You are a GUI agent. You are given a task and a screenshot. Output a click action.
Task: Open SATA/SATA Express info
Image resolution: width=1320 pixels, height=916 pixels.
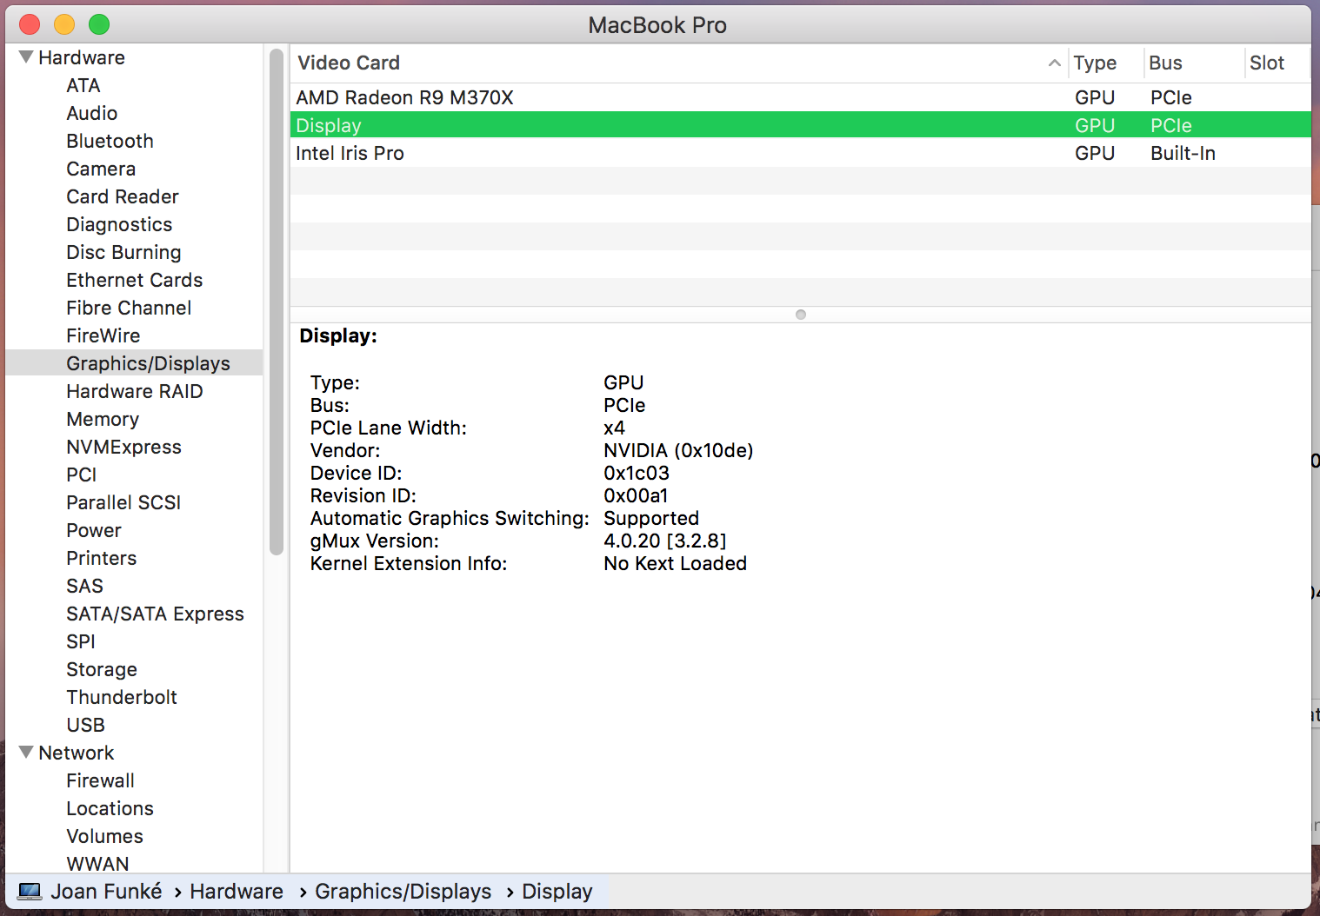point(155,614)
